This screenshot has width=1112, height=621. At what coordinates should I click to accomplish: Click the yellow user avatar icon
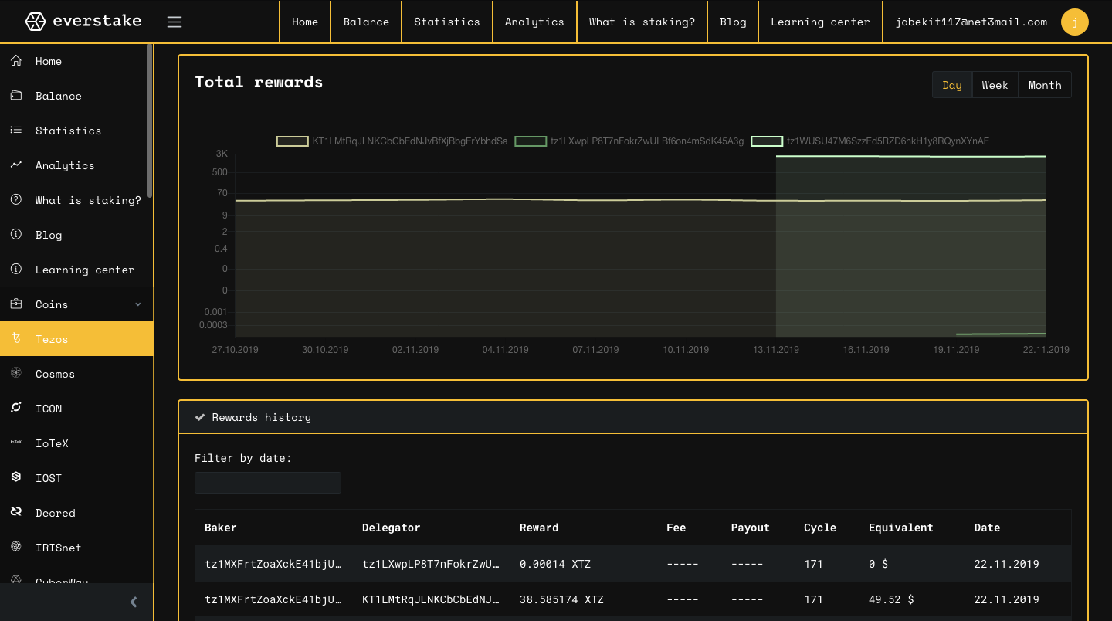[1075, 22]
